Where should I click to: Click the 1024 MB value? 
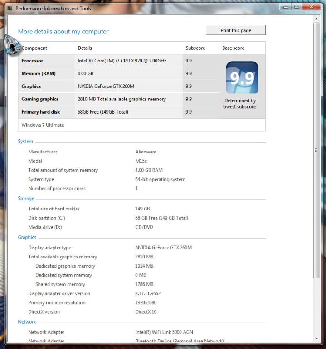[144, 266]
